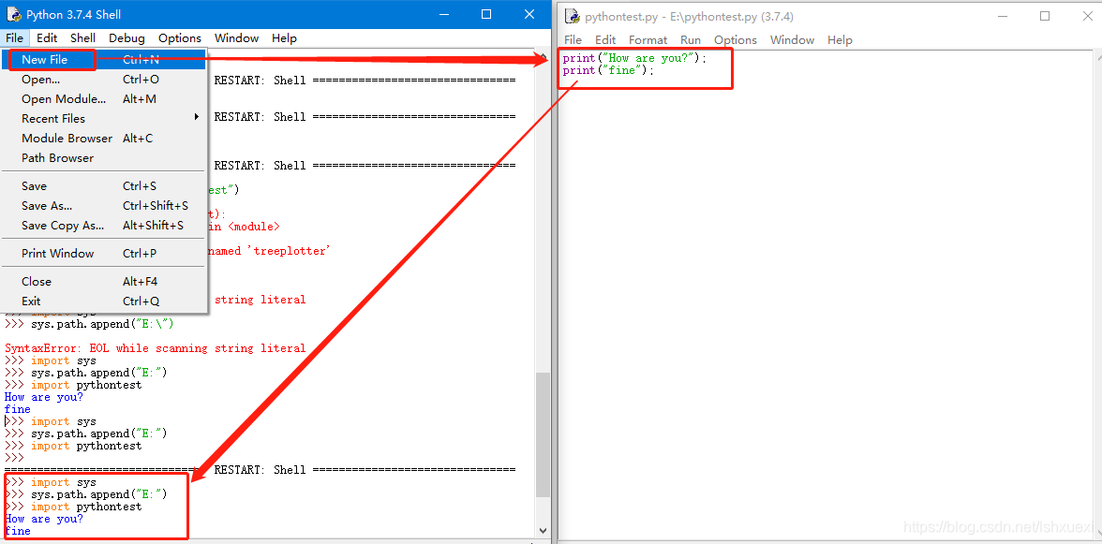Viewport: 1102px width, 544px height.
Task: Click the bottom RESTART: Shell separator line
Action: click(x=261, y=470)
